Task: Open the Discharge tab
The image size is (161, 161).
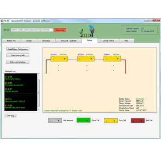Action: point(46,41)
